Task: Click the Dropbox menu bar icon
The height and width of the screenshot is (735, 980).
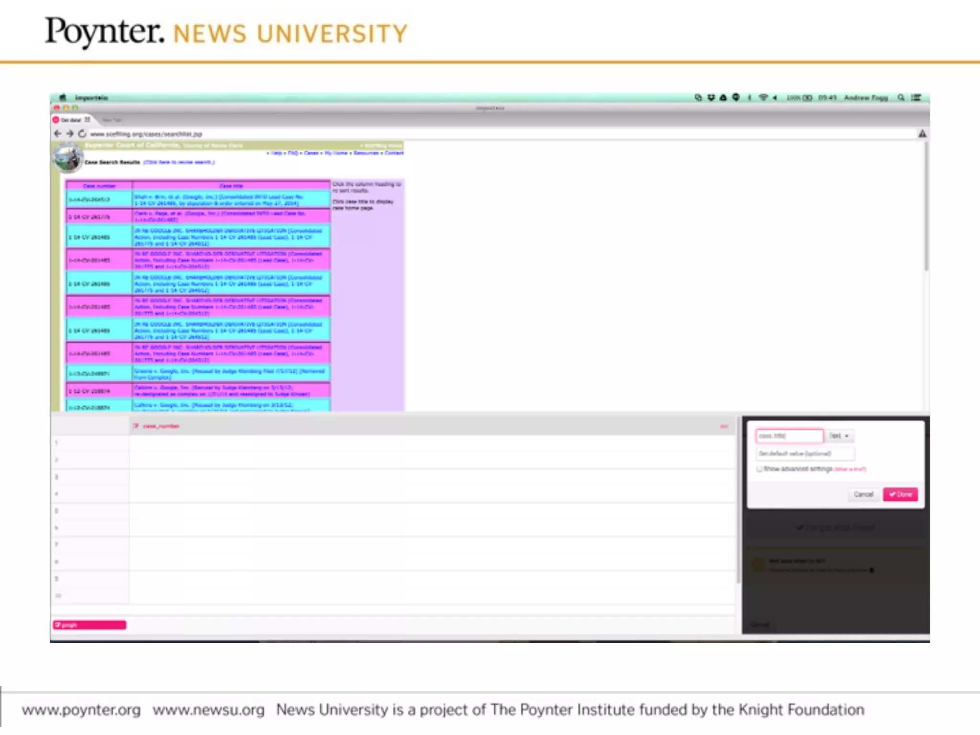Action: (x=711, y=98)
